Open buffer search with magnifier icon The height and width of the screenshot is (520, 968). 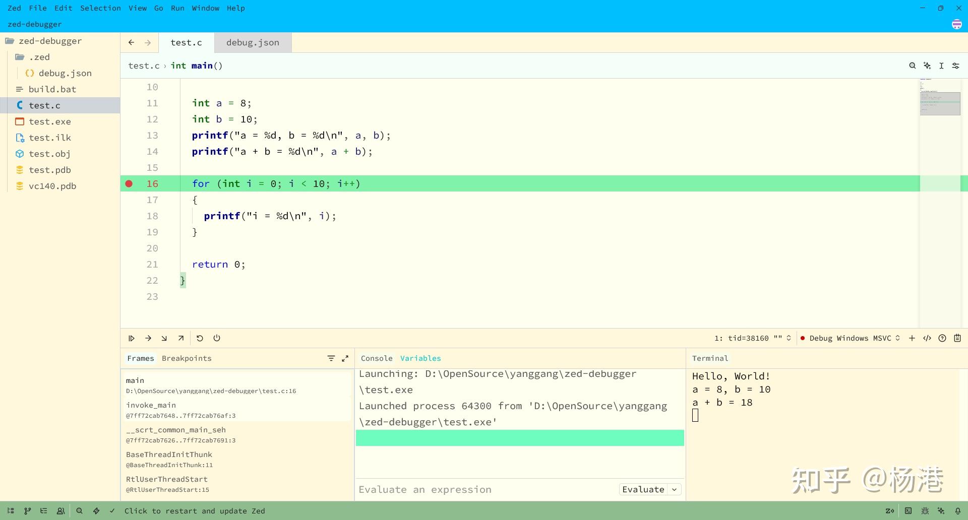(913, 66)
